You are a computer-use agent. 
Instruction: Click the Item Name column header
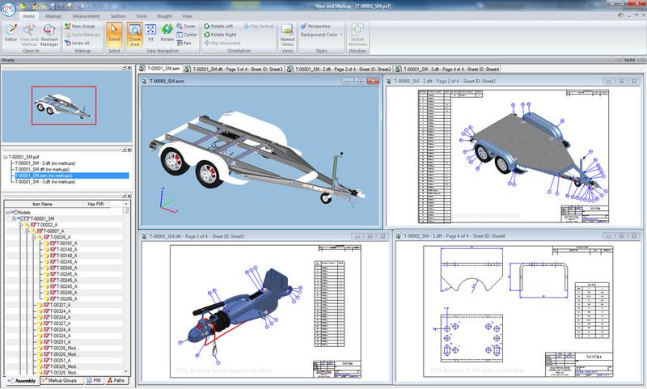click(x=42, y=204)
